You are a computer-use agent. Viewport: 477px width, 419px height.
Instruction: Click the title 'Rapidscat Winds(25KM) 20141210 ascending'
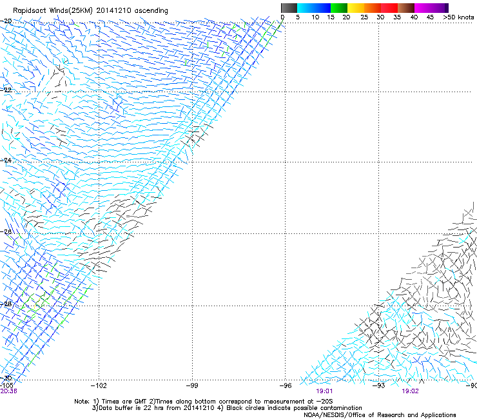(x=90, y=11)
